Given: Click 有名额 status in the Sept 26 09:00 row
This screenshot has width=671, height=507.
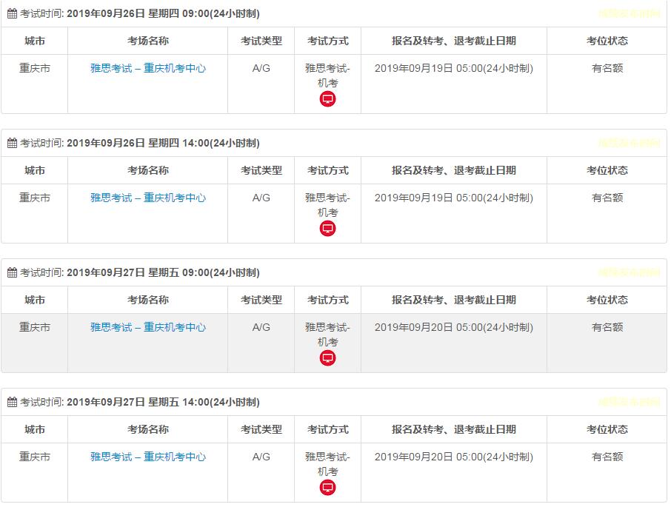Looking at the screenshot, I should (x=607, y=68).
